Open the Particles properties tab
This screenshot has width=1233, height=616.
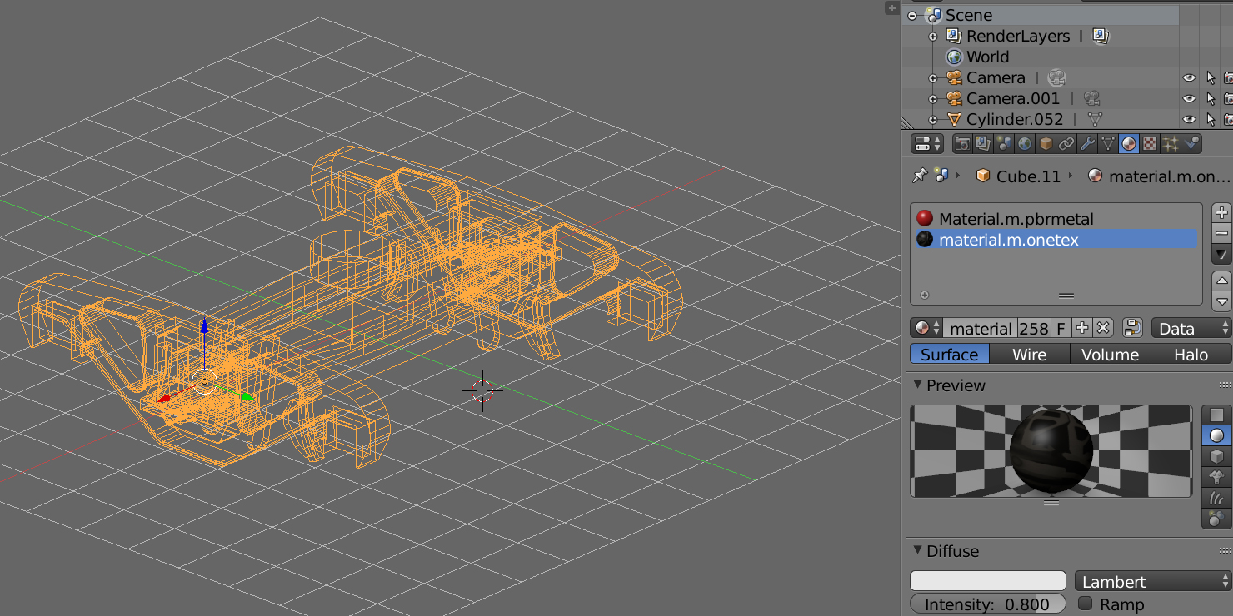click(1171, 143)
